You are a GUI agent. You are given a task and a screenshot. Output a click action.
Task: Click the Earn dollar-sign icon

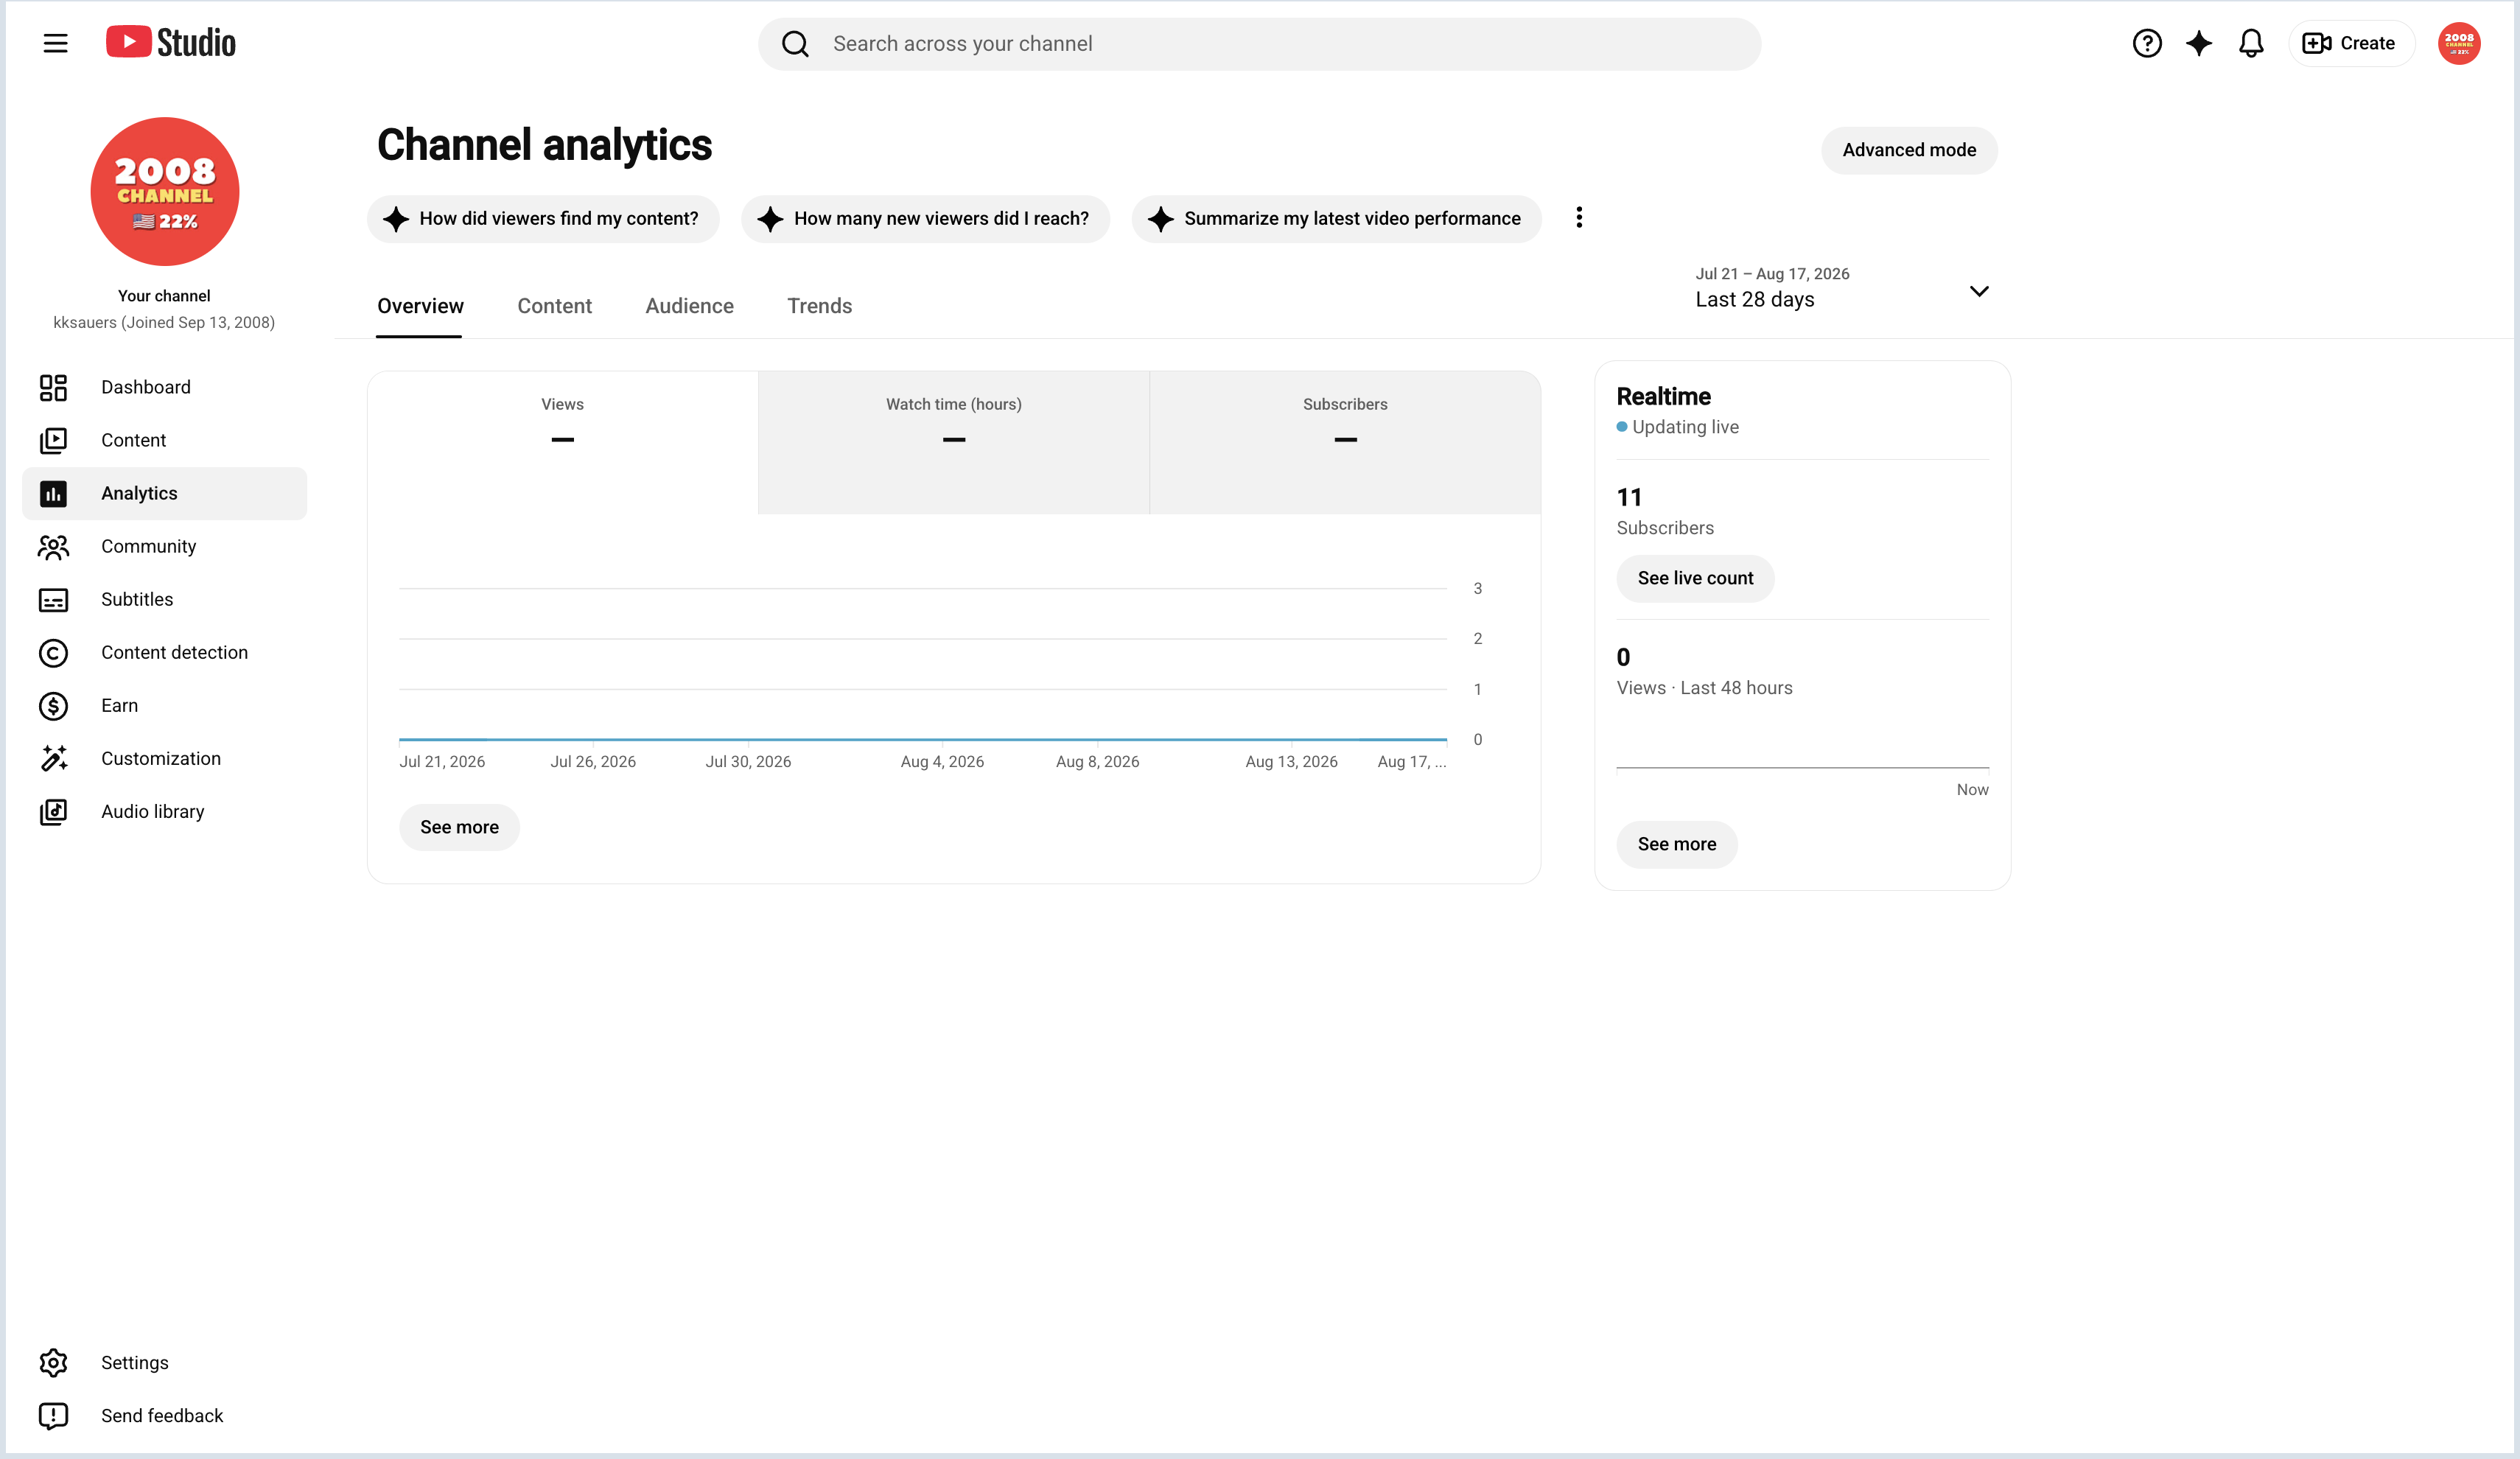53,705
